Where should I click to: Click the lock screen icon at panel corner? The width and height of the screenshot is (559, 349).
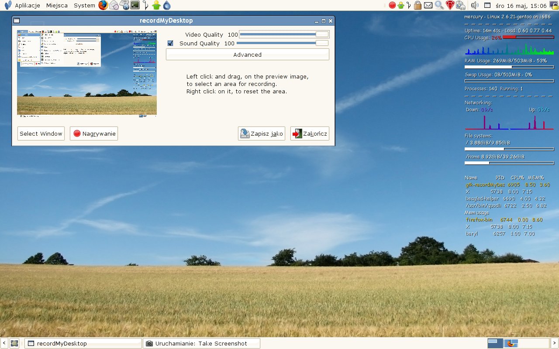click(x=553, y=5)
